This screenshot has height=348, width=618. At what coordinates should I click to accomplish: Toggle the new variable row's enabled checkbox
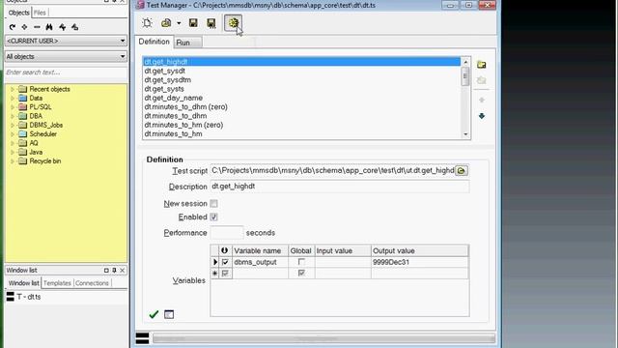point(225,273)
